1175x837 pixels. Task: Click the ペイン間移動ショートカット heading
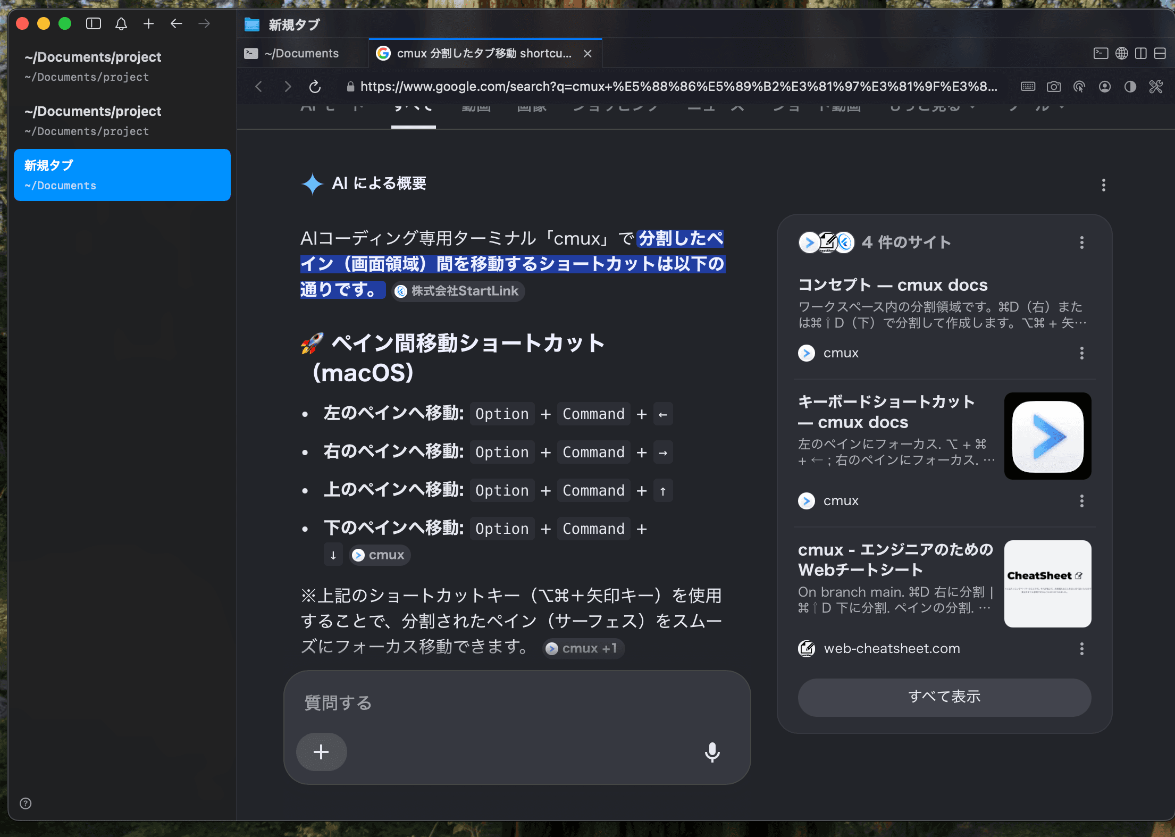[453, 357]
